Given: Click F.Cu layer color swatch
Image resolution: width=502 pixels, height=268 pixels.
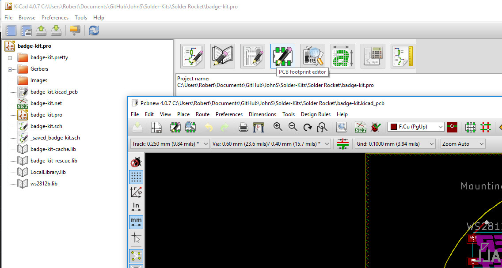Looking at the screenshot, I should tap(393, 127).
